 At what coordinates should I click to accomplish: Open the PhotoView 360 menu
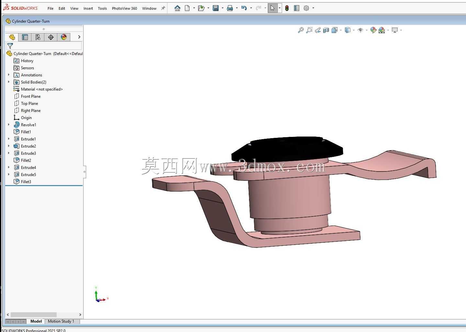(x=124, y=8)
